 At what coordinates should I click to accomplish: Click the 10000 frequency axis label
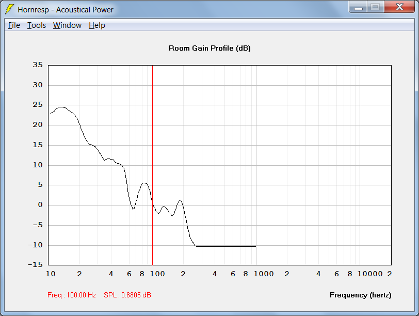click(x=370, y=274)
